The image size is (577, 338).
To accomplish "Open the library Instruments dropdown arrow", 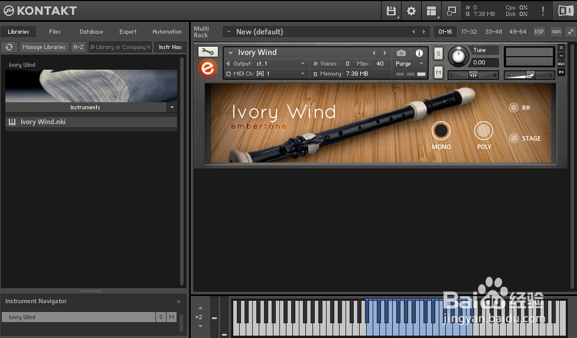I will pos(172,107).
